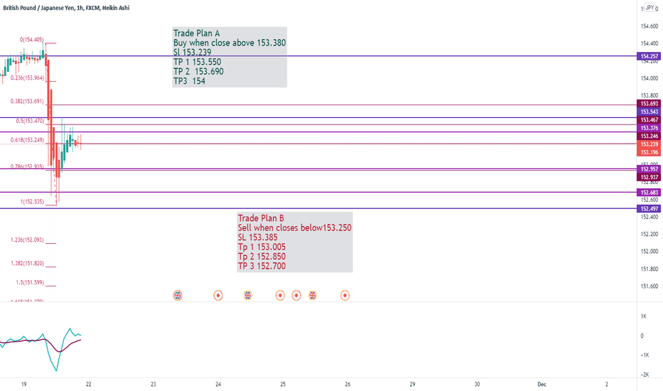Click the Dec label on time axis
This screenshot has height=391, width=663.
click(x=541, y=384)
